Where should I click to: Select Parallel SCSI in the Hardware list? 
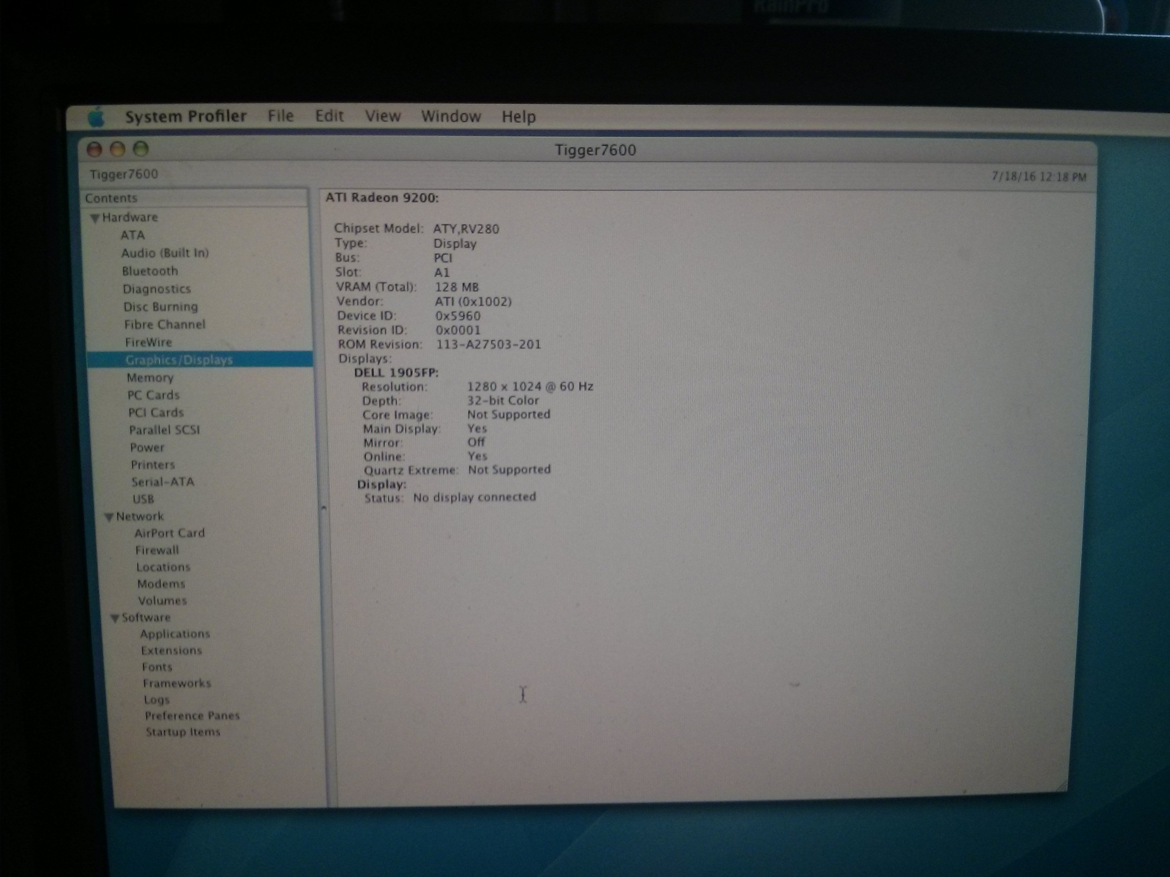[165, 430]
